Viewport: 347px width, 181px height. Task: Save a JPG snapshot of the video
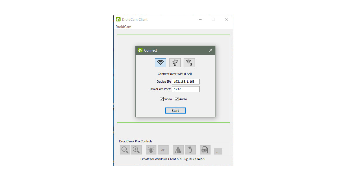(x=205, y=150)
